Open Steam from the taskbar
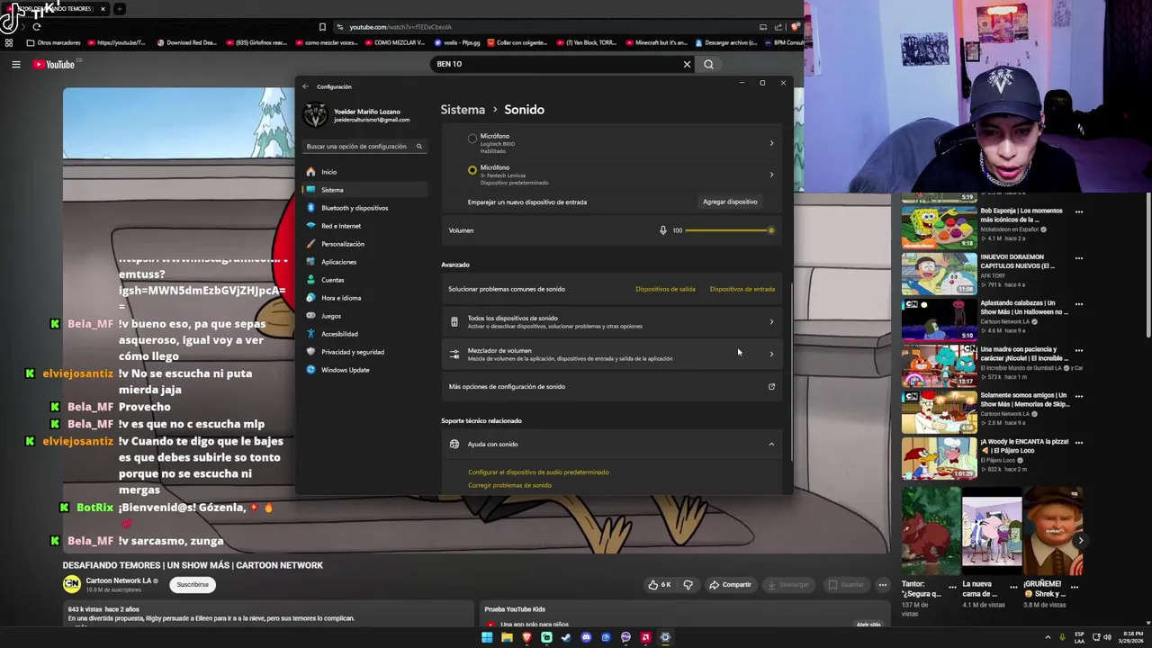This screenshot has width=1152, height=648. pyautogui.click(x=566, y=637)
